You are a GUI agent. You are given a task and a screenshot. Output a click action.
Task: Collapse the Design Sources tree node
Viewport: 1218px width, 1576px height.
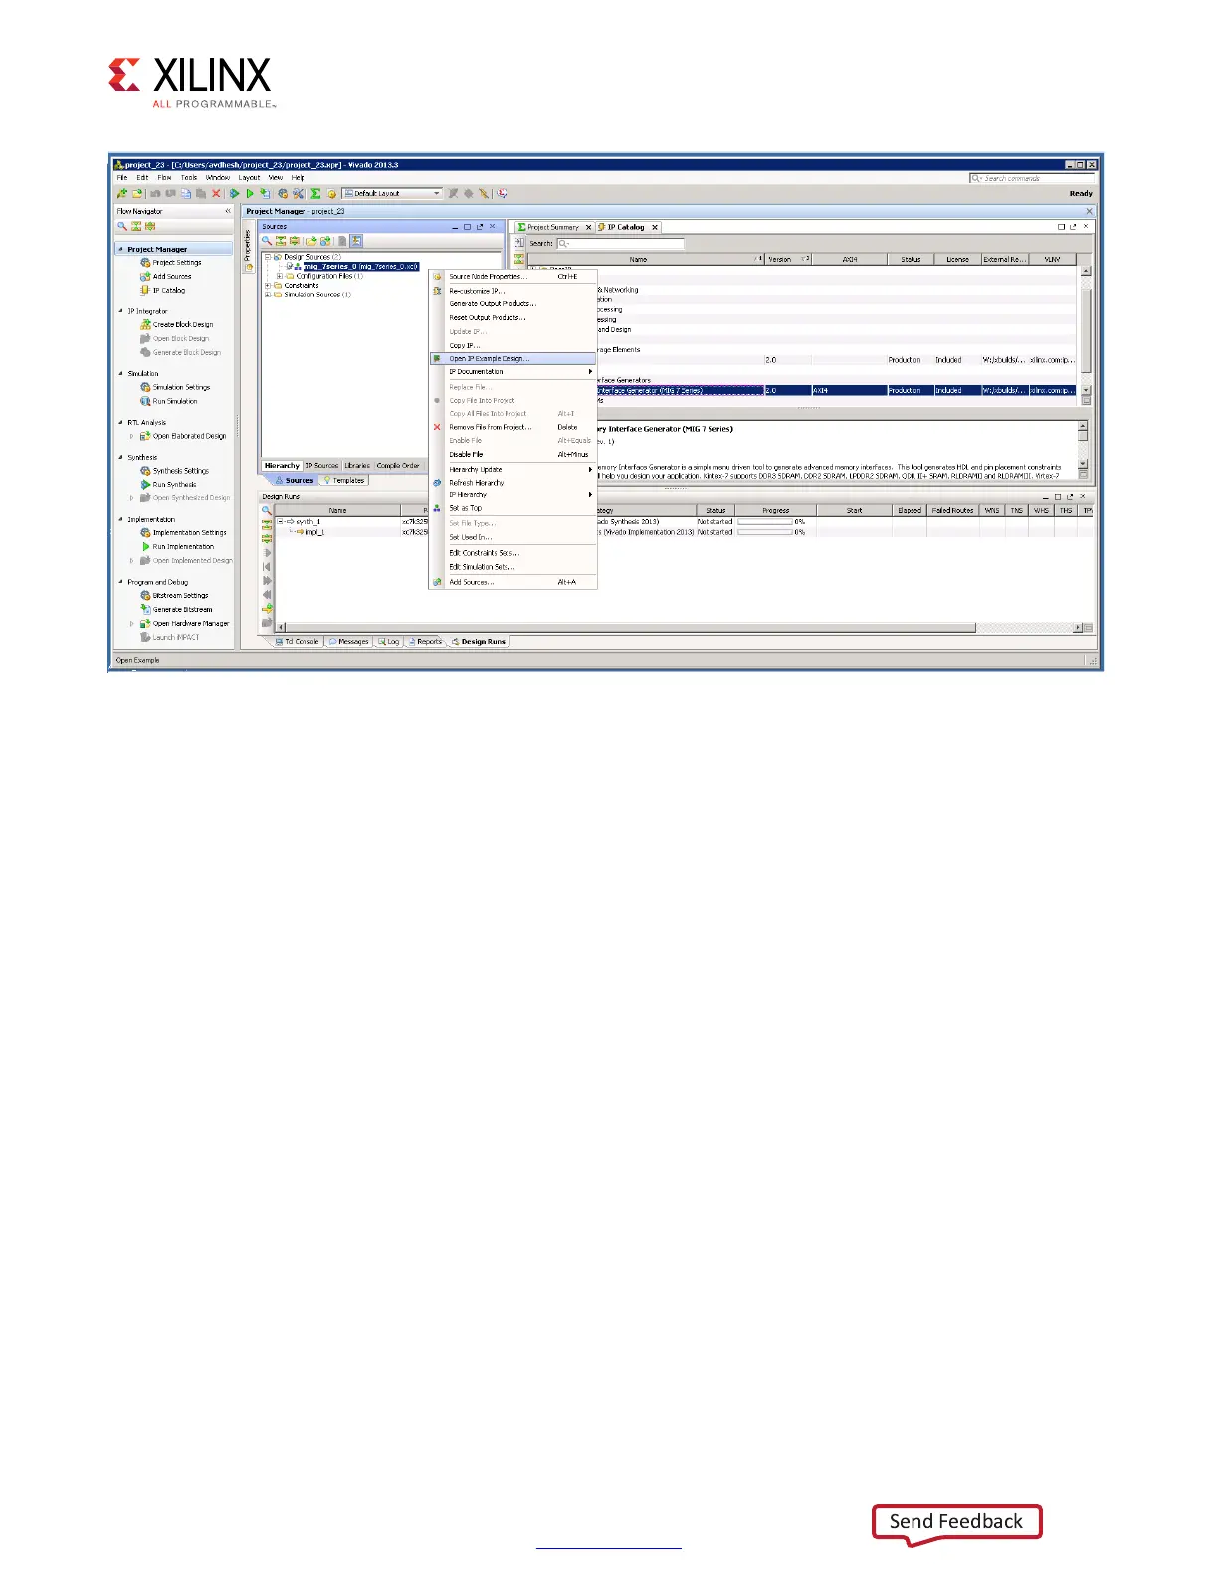click(268, 257)
